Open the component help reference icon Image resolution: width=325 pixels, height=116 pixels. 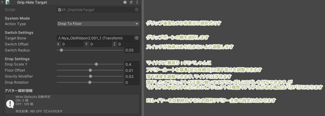(125, 2)
